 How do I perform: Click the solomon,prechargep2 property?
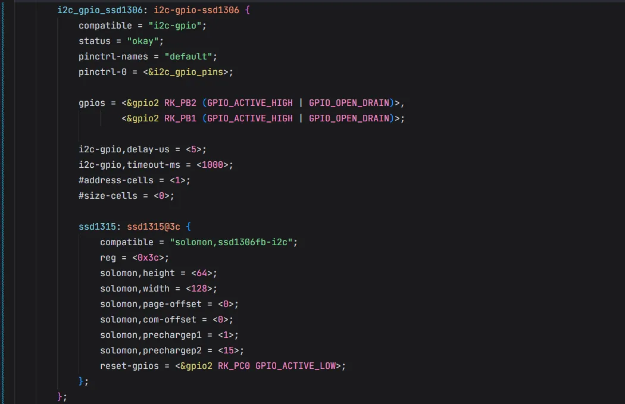coord(151,351)
